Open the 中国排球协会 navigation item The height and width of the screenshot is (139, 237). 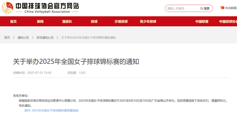tap(228, 22)
